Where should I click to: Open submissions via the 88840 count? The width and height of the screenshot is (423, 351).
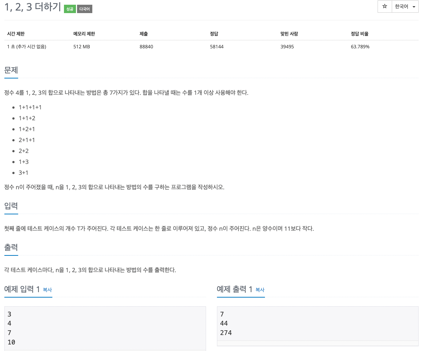click(x=146, y=47)
